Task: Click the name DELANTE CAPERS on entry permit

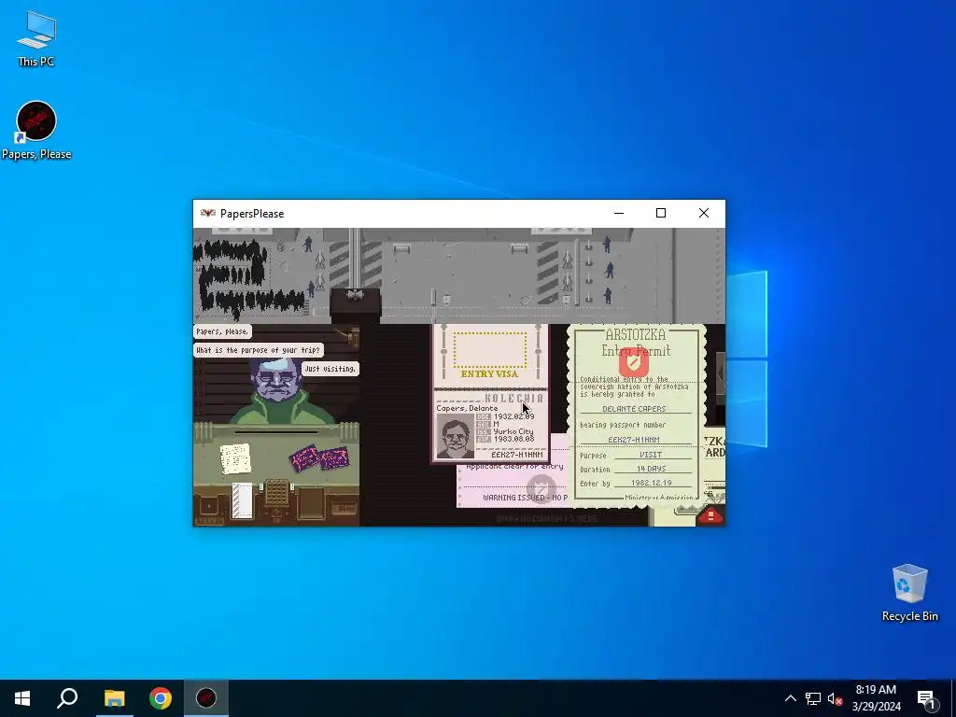Action: click(634, 409)
